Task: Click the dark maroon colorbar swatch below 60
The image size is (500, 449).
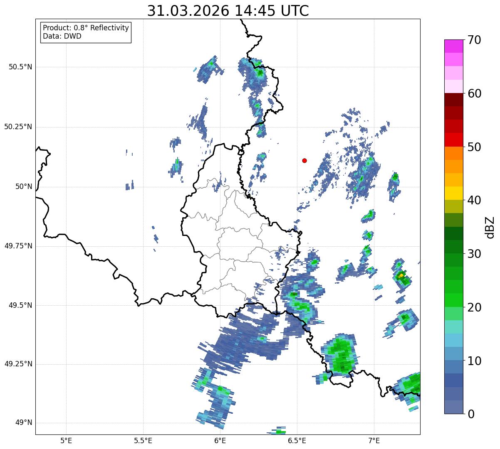Action: point(453,100)
